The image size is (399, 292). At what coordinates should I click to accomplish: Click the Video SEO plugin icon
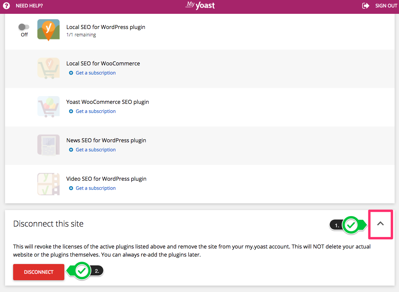click(48, 183)
